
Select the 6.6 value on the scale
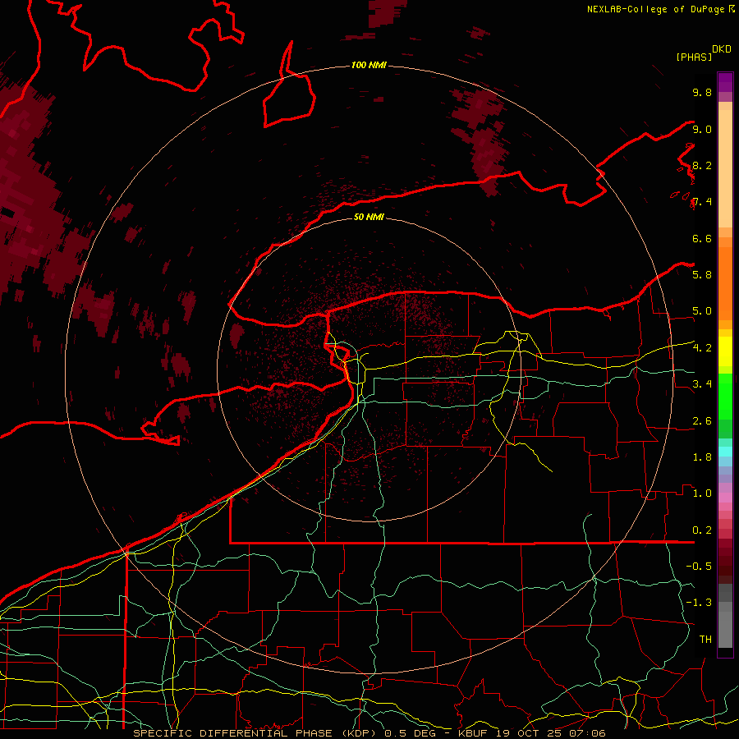[x=702, y=238]
